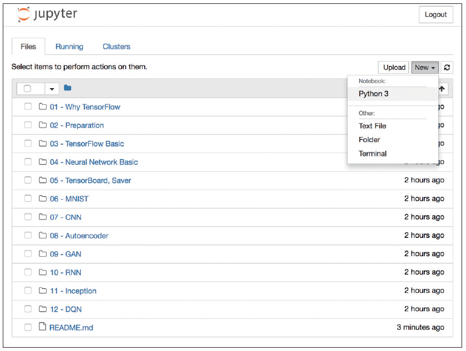466x351 pixels.
Task: Click the '2 hours ago' timestamp for 12 - DQN
Action: click(x=424, y=309)
